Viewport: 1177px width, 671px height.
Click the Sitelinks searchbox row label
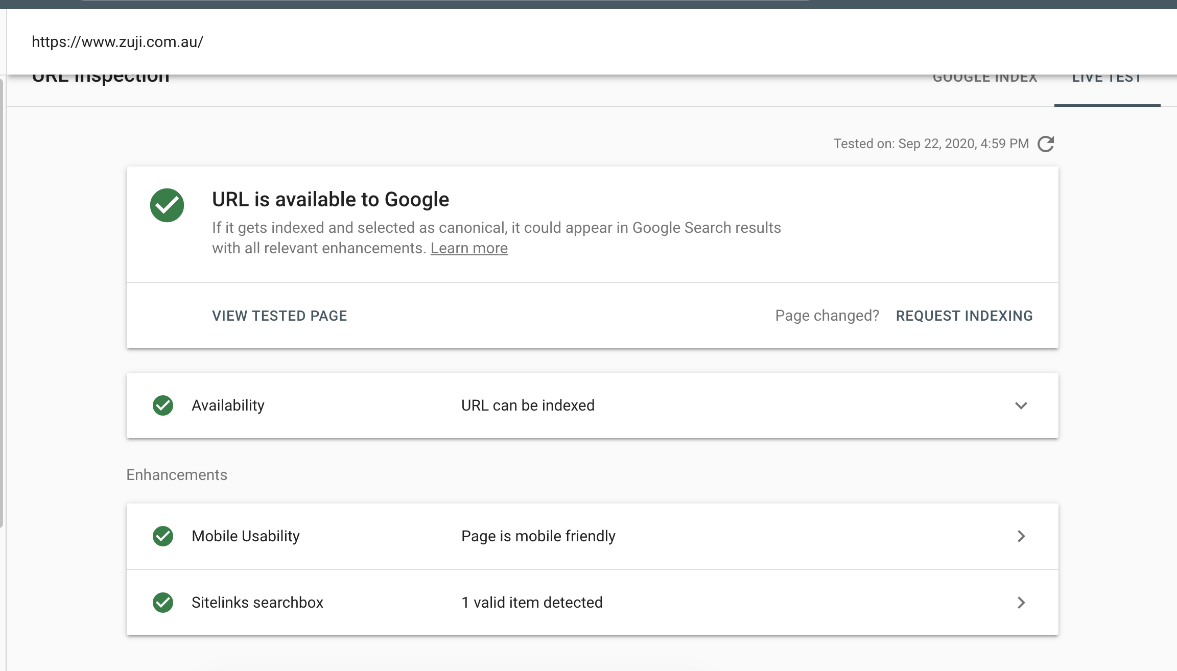click(257, 603)
